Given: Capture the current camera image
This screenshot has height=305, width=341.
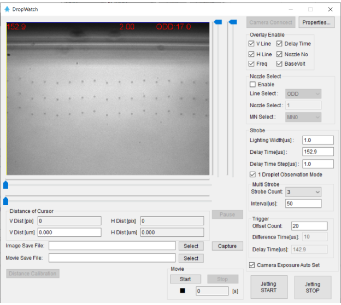Looking at the screenshot, I should coord(227,246).
